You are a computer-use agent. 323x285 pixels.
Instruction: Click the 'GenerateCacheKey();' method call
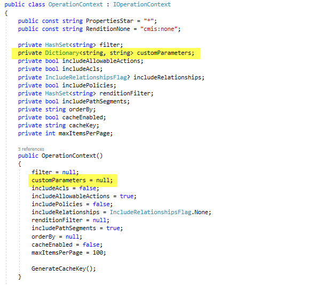pyautogui.click(x=64, y=268)
